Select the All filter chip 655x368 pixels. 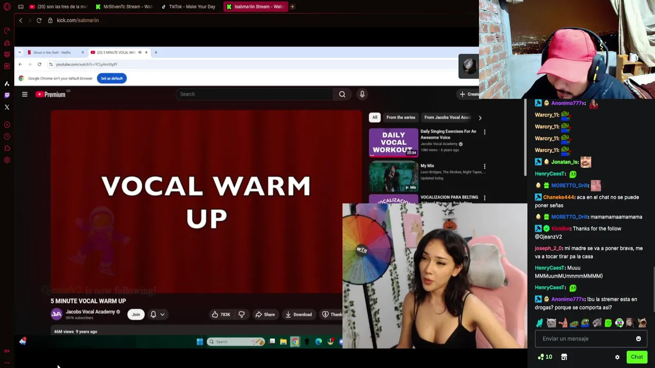pos(375,118)
